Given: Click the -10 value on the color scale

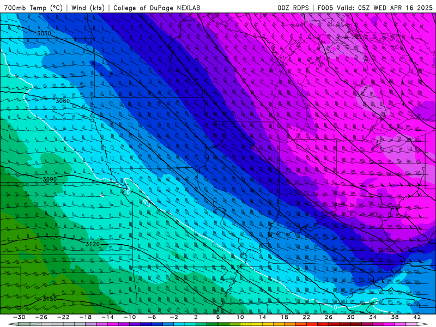Looking at the screenshot, I should coord(130,317).
